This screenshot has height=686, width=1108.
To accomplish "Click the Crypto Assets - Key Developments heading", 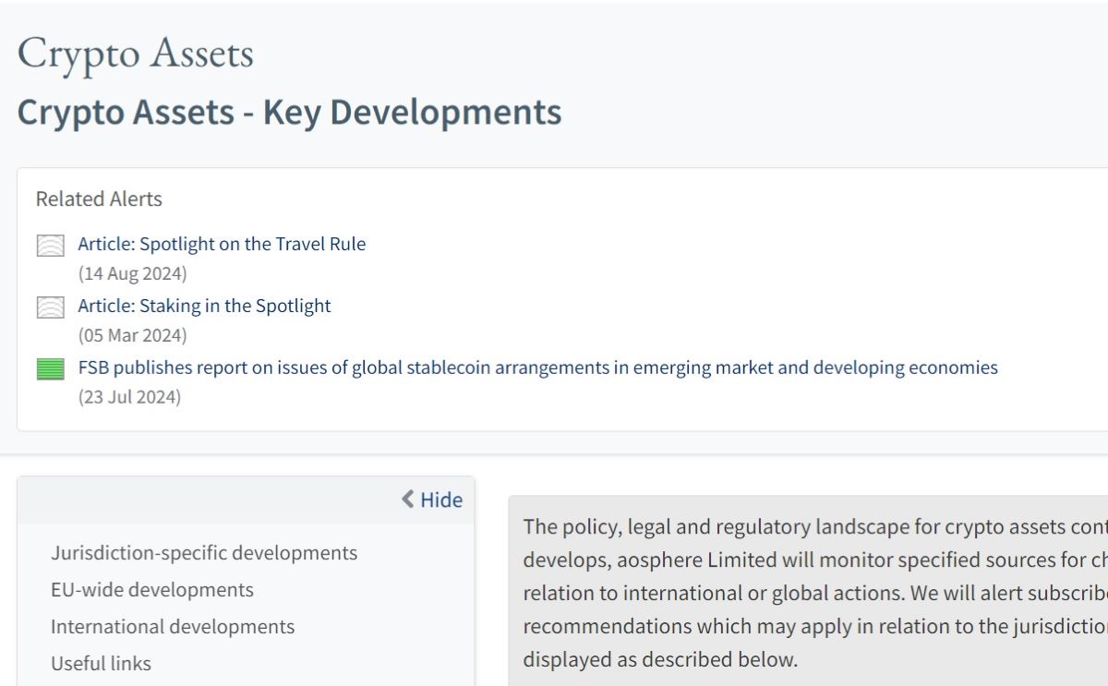I will (x=289, y=112).
